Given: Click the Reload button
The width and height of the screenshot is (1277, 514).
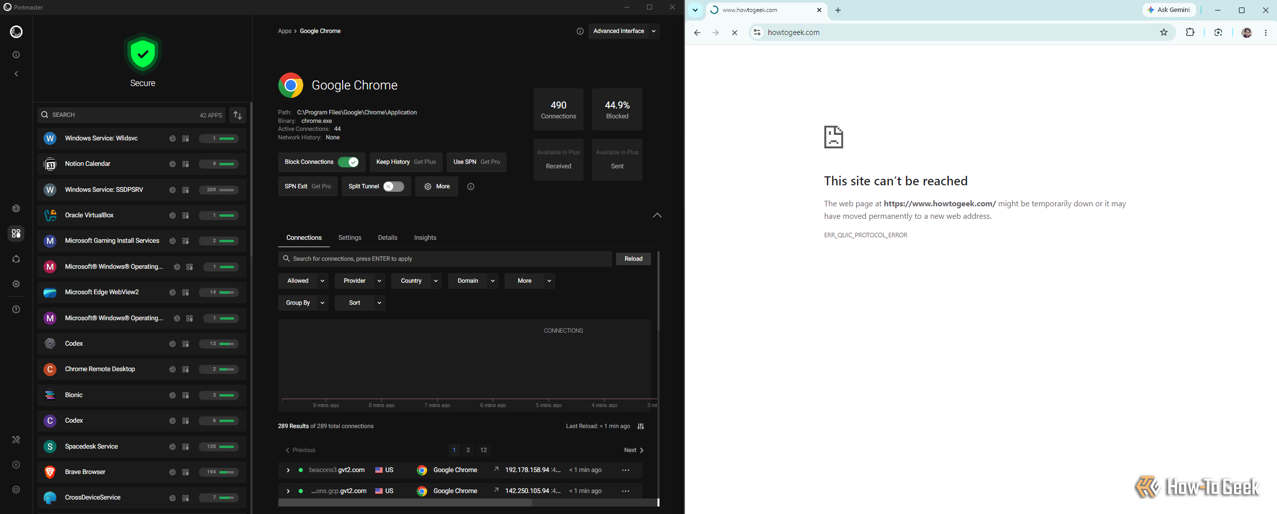Looking at the screenshot, I should click(634, 259).
